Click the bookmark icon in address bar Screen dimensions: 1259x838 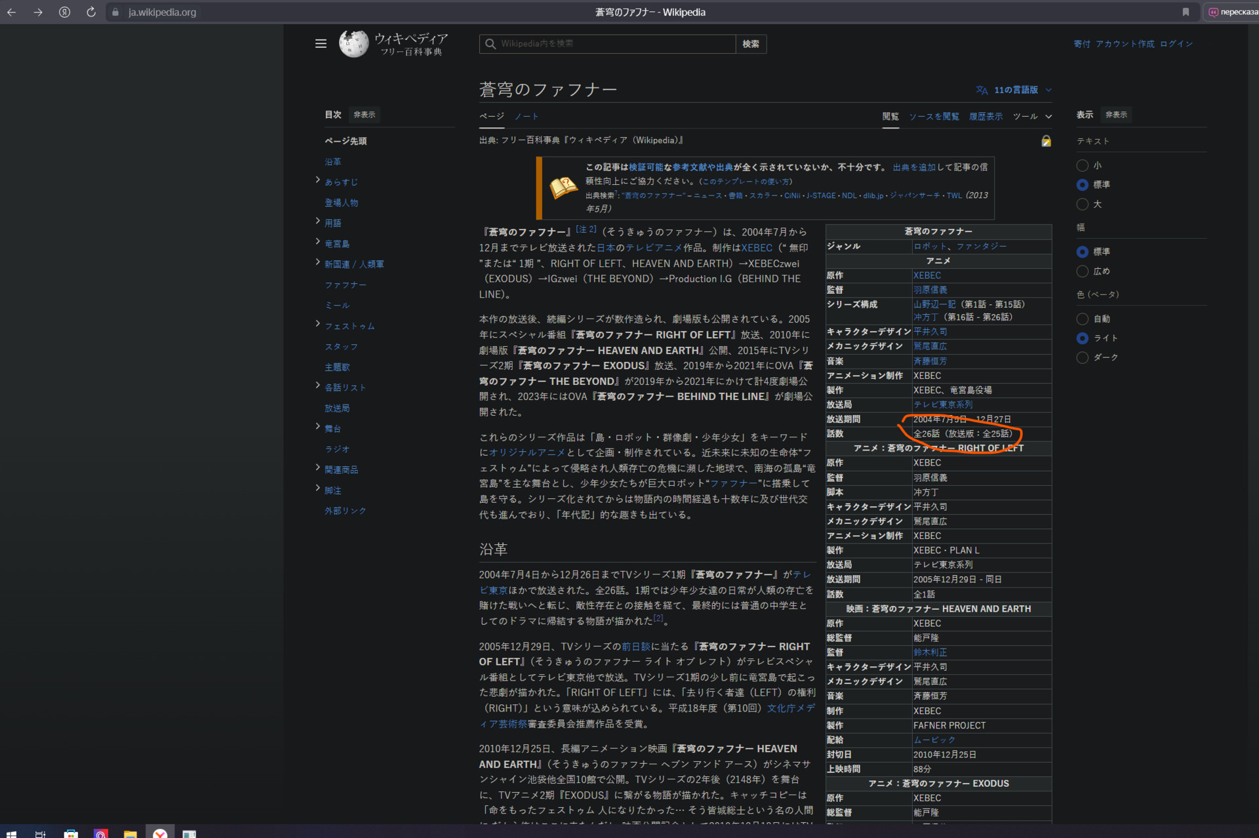coord(1186,12)
